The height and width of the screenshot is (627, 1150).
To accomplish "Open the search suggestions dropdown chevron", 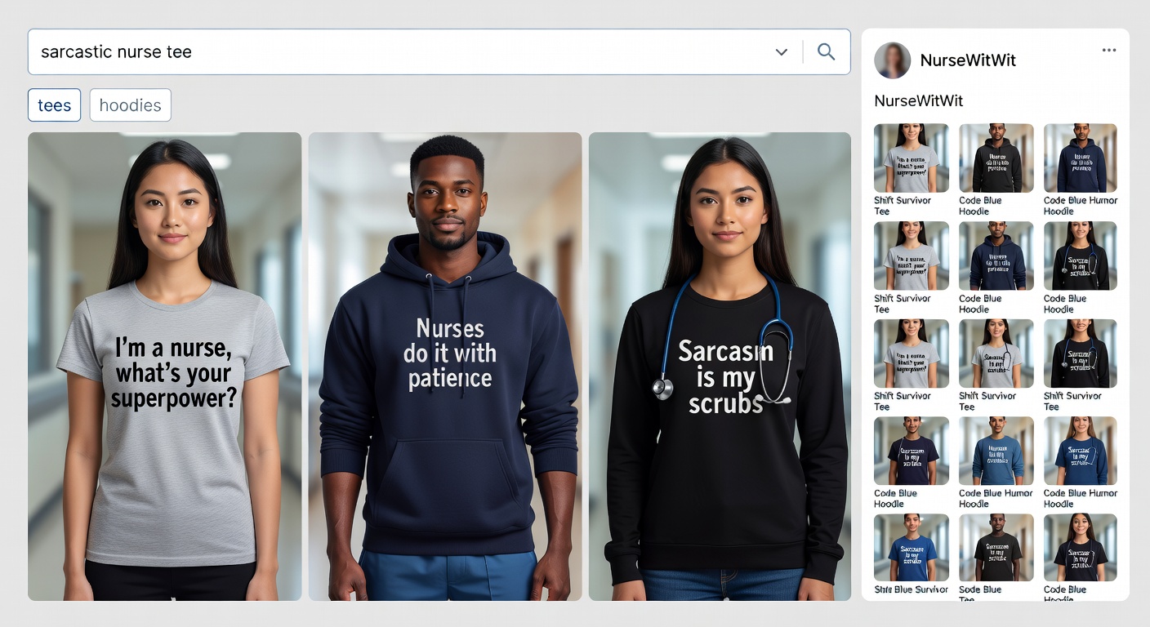I will pos(782,51).
